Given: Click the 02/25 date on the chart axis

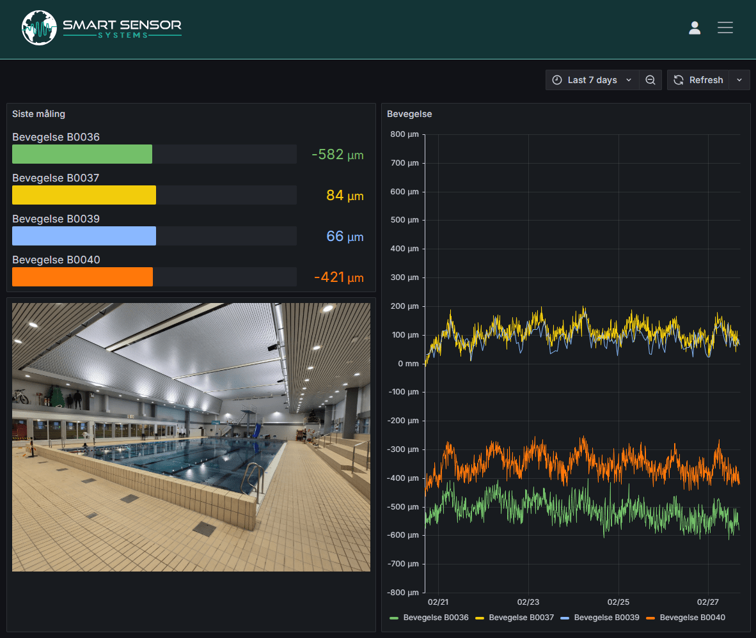Looking at the screenshot, I should [618, 602].
